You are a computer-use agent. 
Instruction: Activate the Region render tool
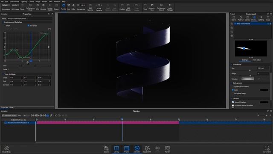pyautogui.click(x=56, y=7)
